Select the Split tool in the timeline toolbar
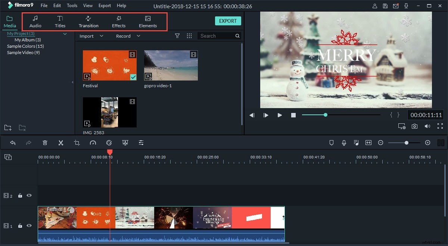448x246 pixels. (61, 142)
